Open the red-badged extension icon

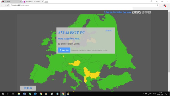coord(165,5)
